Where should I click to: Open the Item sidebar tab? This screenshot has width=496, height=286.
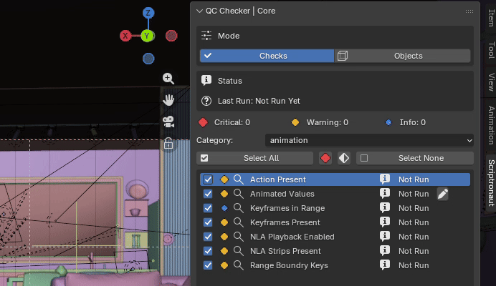tap(491, 18)
